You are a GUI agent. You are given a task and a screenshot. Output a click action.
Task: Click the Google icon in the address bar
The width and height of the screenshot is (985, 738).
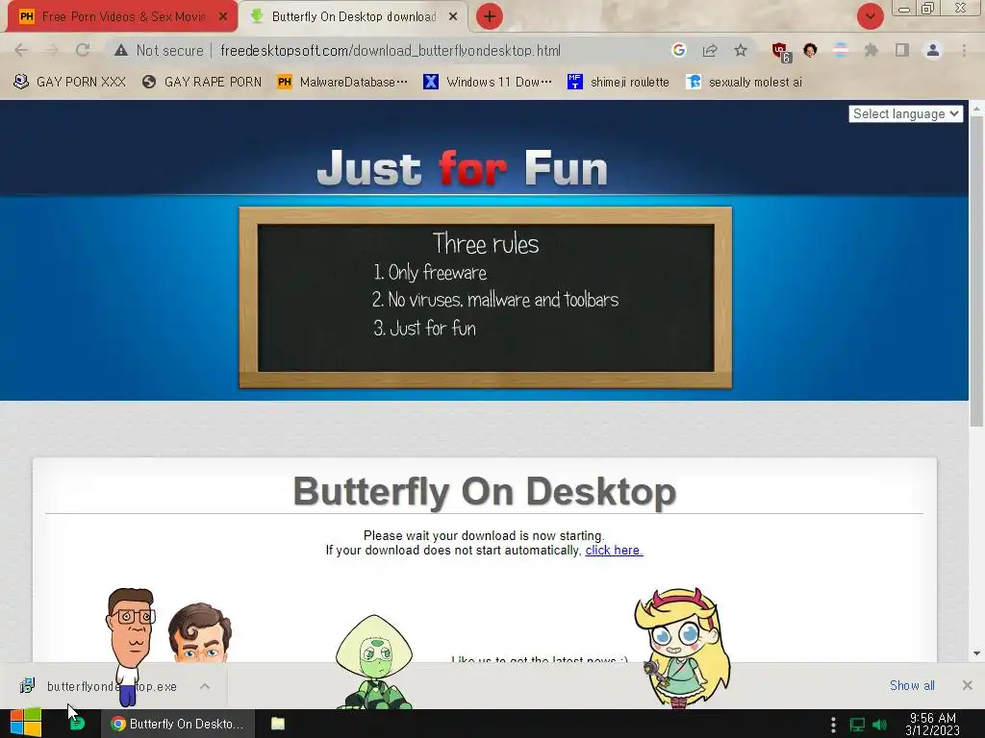point(678,50)
